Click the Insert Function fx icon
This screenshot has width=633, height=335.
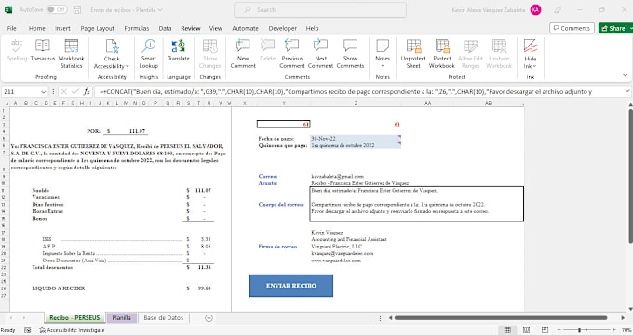pos(87,91)
